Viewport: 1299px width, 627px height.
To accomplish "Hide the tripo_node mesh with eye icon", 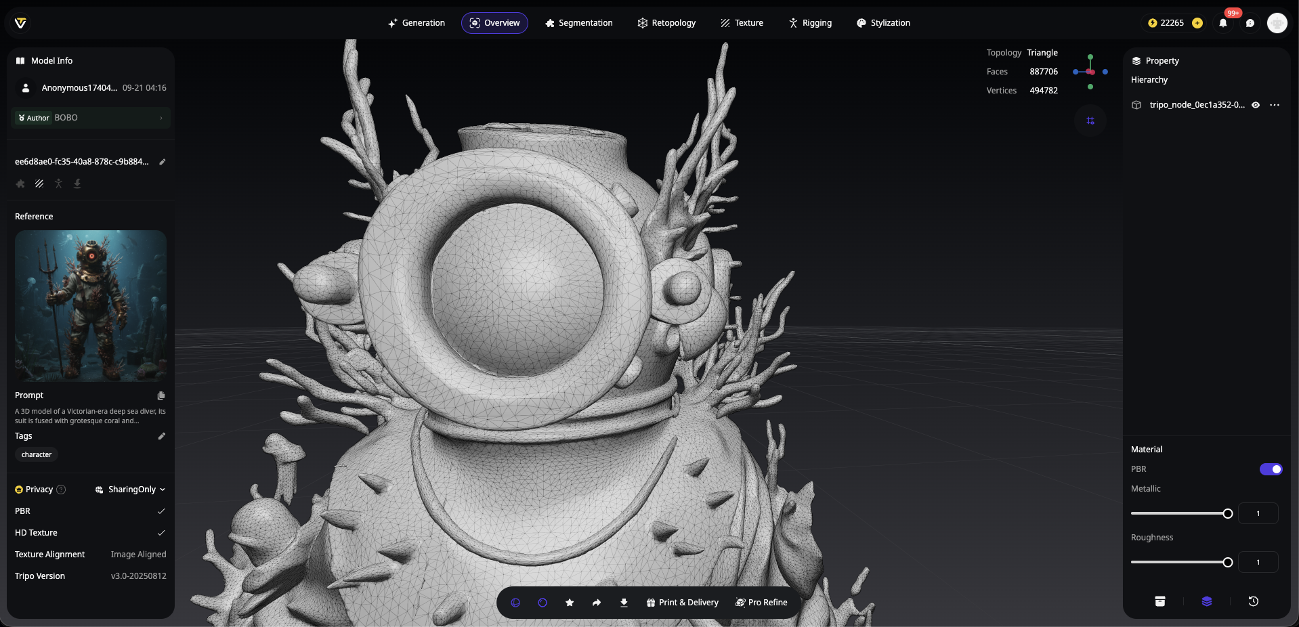I will [x=1256, y=105].
